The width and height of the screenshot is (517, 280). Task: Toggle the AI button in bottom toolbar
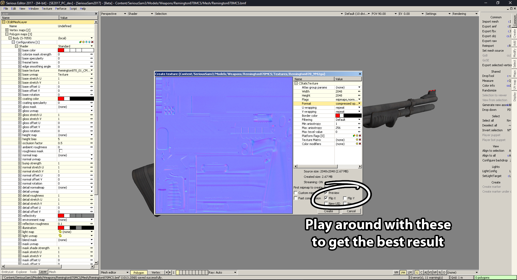426,272
